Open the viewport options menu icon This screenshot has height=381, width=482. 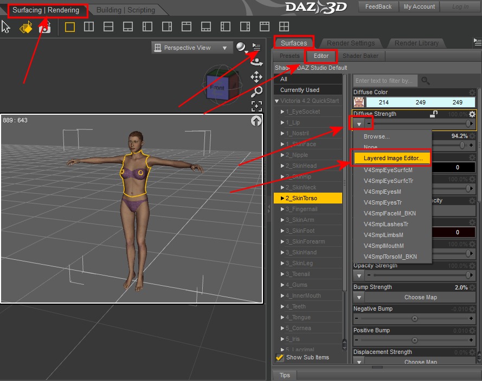tap(256, 47)
